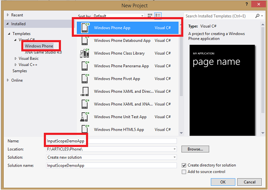Click the search magnifier icon
268x190 pixels.
(x=257, y=16)
